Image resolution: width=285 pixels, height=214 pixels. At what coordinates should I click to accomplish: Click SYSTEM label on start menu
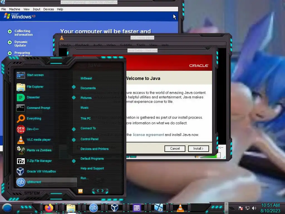tap(32, 193)
